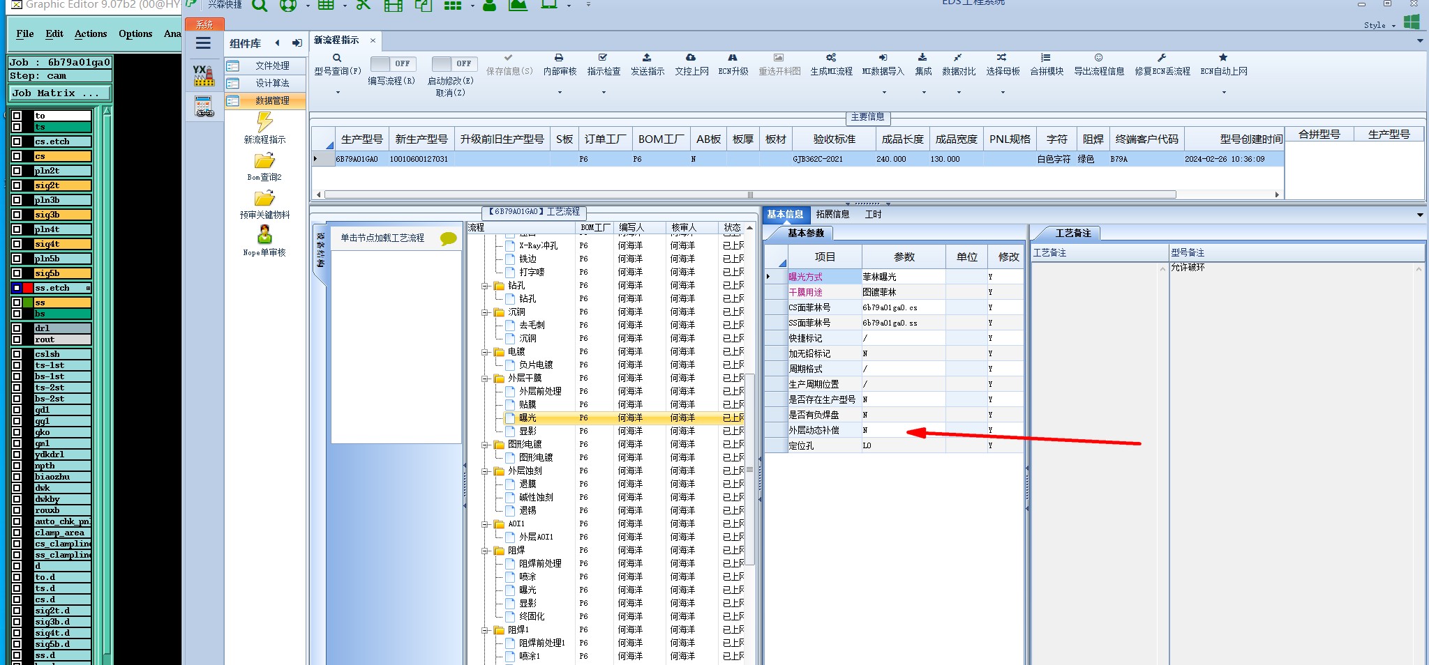This screenshot has width=1429, height=665.
Task: Open dropdown arrow under MI数据导入
Action: point(883,92)
